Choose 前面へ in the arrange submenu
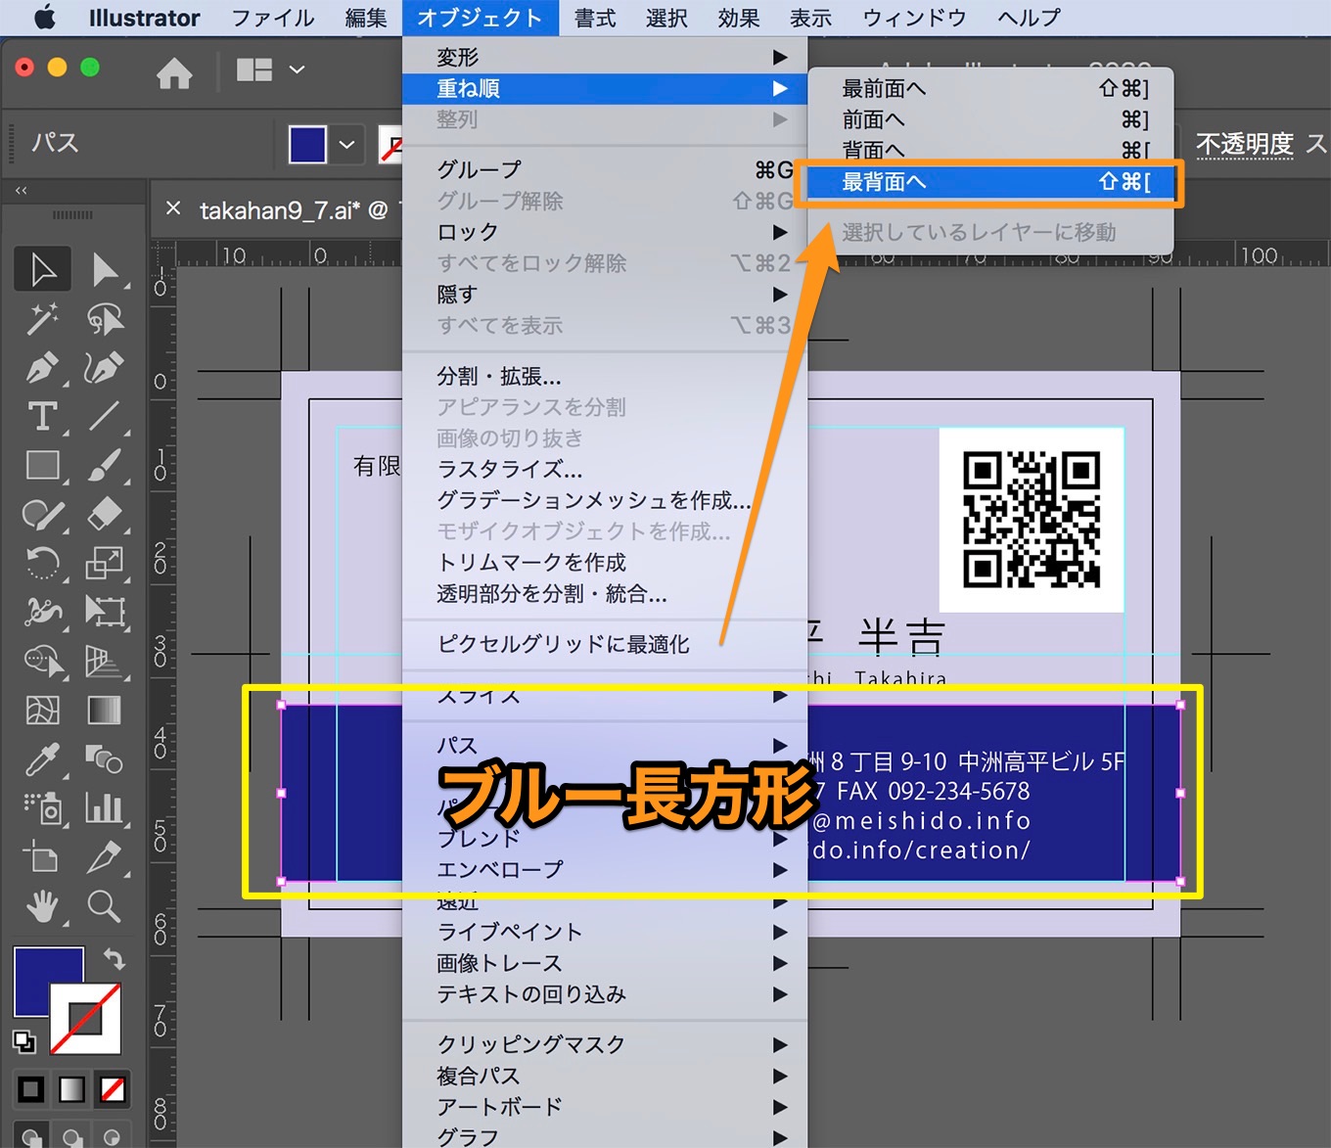 coord(990,119)
